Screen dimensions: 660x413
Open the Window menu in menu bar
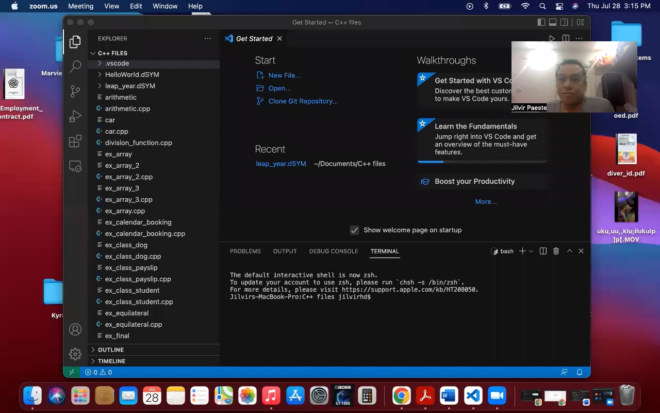[165, 6]
